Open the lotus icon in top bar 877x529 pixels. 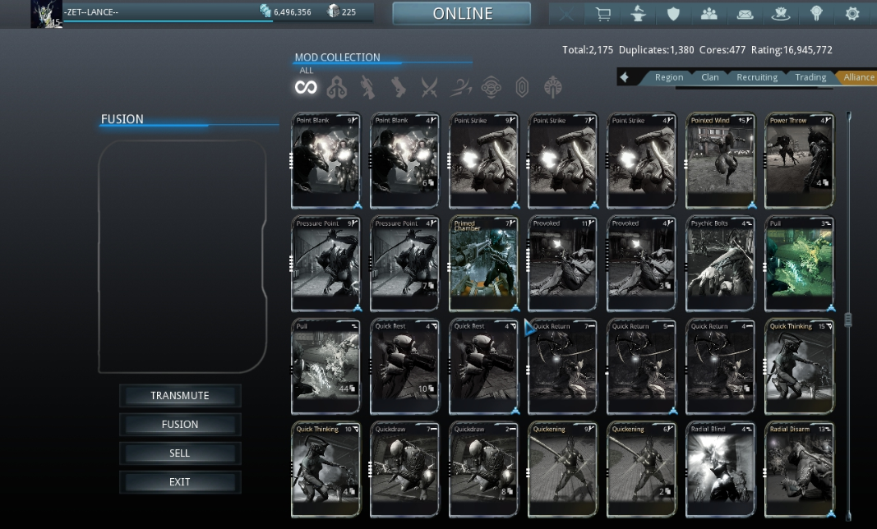point(781,13)
